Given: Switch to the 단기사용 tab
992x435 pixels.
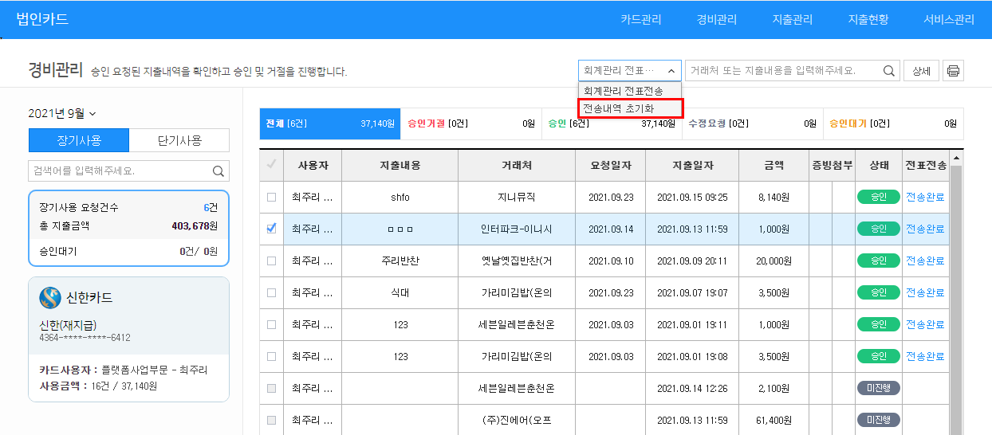Looking at the screenshot, I should tap(179, 140).
